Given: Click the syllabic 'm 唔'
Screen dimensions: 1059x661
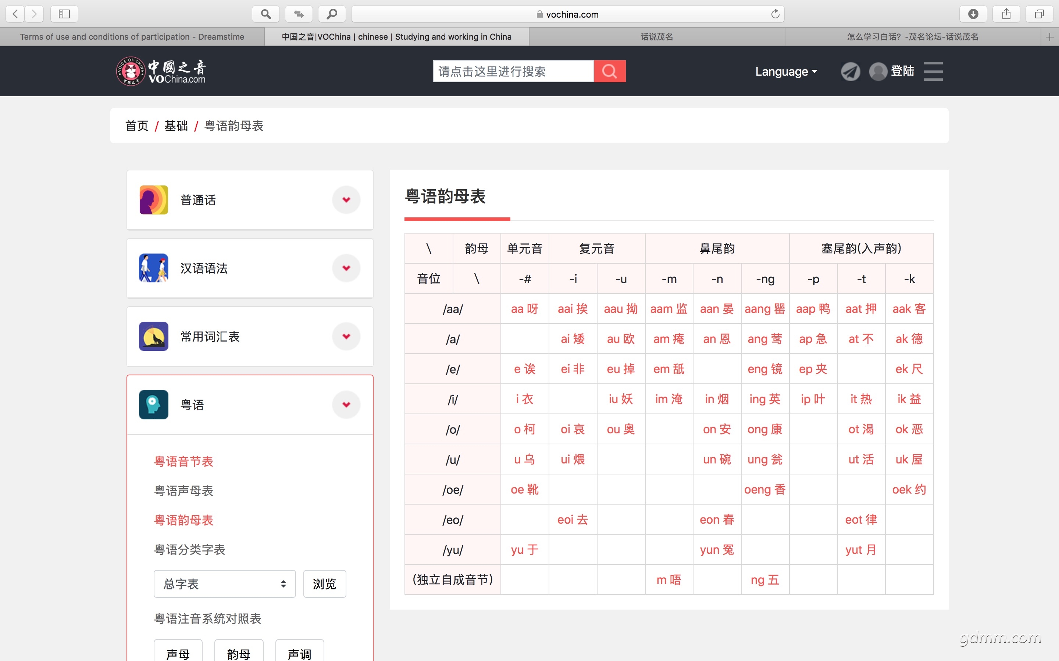Looking at the screenshot, I should pos(669,580).
